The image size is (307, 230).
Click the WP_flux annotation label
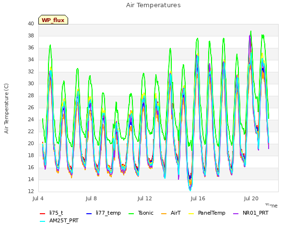click(53, 20)
